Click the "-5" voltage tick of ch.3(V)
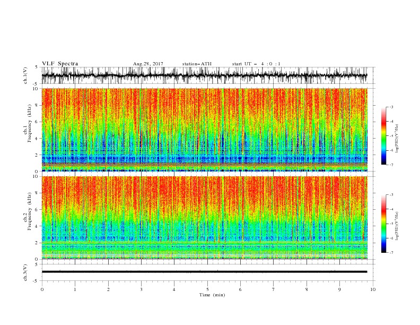 click(36, 281)
